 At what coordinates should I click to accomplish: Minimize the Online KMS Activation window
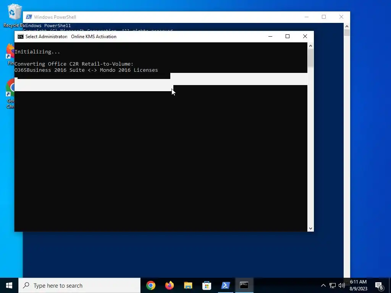coord(270,36)
